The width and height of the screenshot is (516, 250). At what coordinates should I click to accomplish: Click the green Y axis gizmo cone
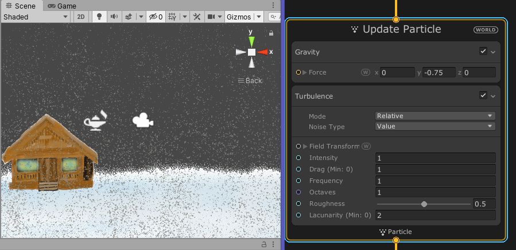(x=251, y=41)
